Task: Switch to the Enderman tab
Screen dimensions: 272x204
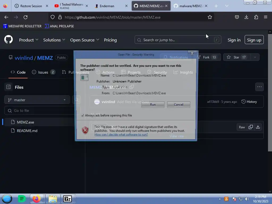Action: pos(111,6)
